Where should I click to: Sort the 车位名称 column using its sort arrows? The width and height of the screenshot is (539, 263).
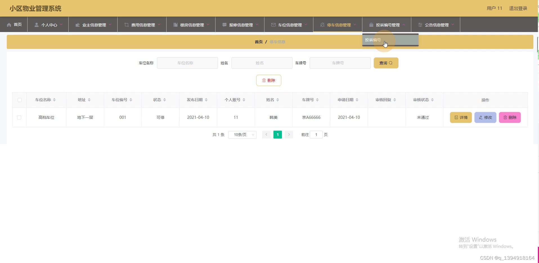54,100
